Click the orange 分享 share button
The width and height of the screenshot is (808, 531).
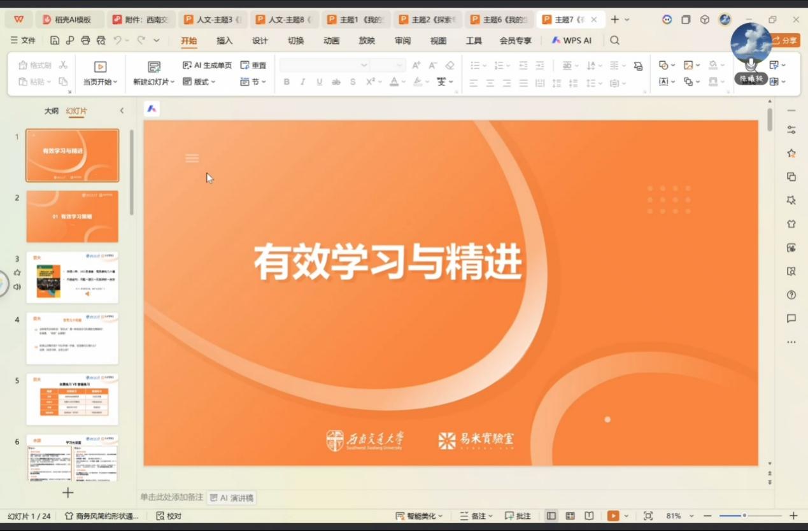tap(784, 40)
